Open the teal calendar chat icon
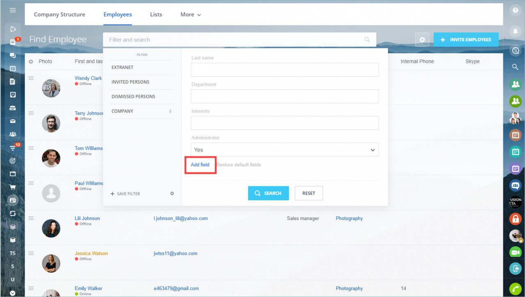This screenshot has width=525, height=297. coord(515,151)
